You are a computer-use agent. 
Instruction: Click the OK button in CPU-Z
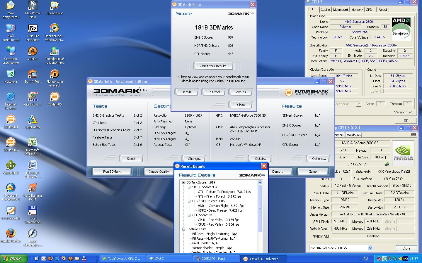pos(406,120)
